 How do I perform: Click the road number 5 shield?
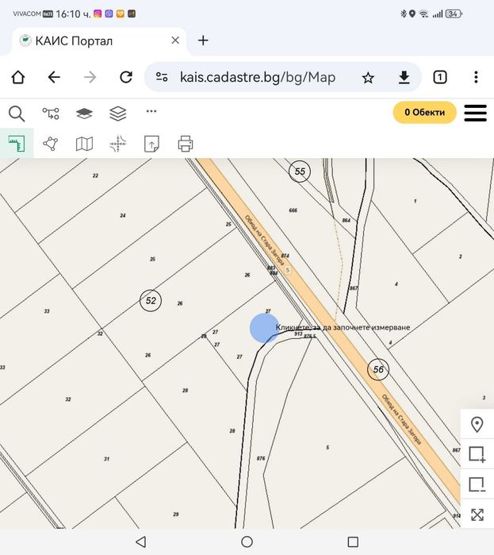click(x=288, y=270)
